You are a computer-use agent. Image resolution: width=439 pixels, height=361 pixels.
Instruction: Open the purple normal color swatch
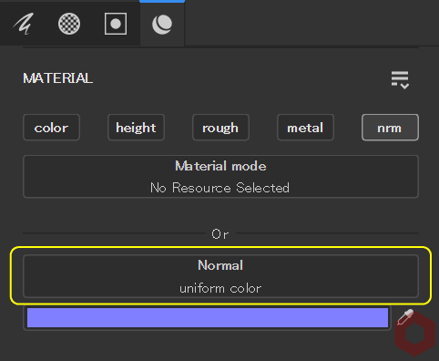[208, 318]
